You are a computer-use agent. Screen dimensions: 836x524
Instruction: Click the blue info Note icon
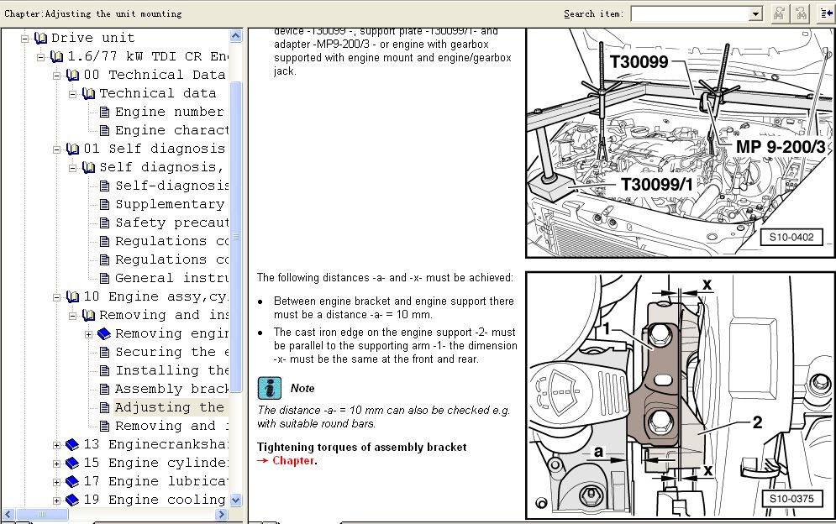pos(269,388)
